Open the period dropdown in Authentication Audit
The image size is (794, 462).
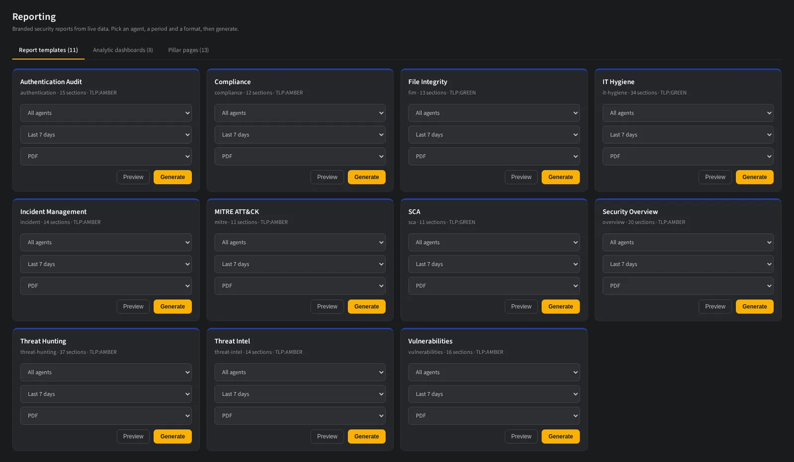point(106,135)
